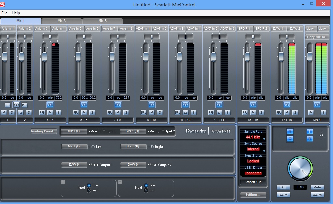333x204 pixels.
Task: Click headphone L button in monitor section
Action: pyautogui.click(x=310, y=132)
